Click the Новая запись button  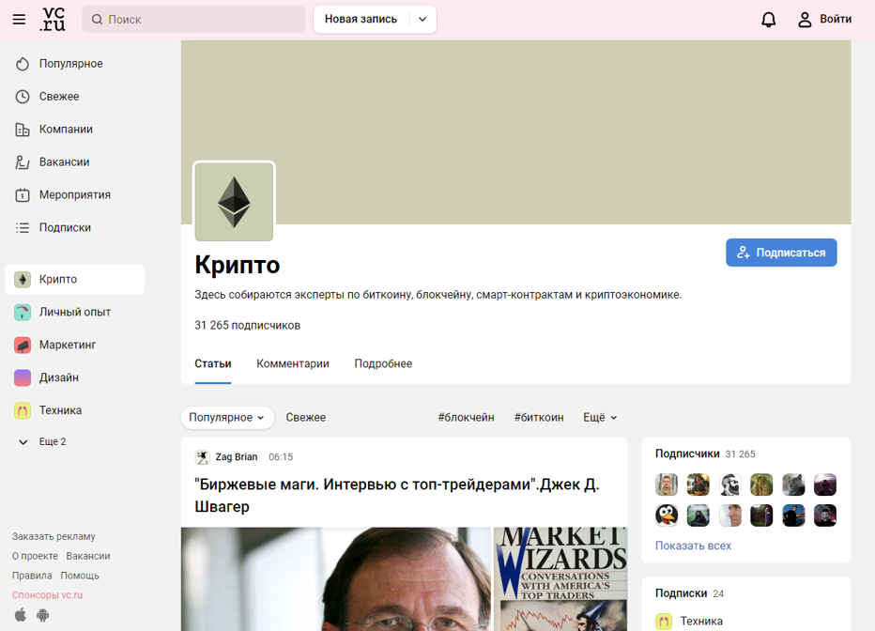click(361, 20)
